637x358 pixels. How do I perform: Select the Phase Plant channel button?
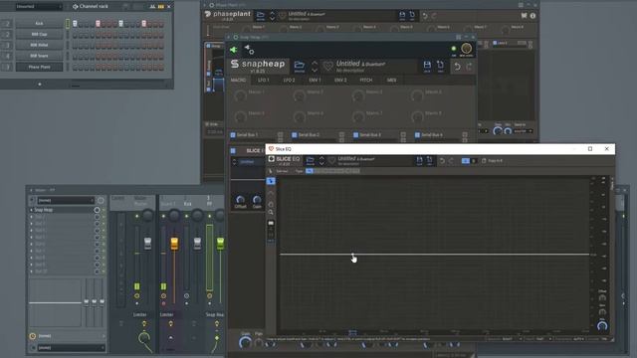tap(40, 67)
